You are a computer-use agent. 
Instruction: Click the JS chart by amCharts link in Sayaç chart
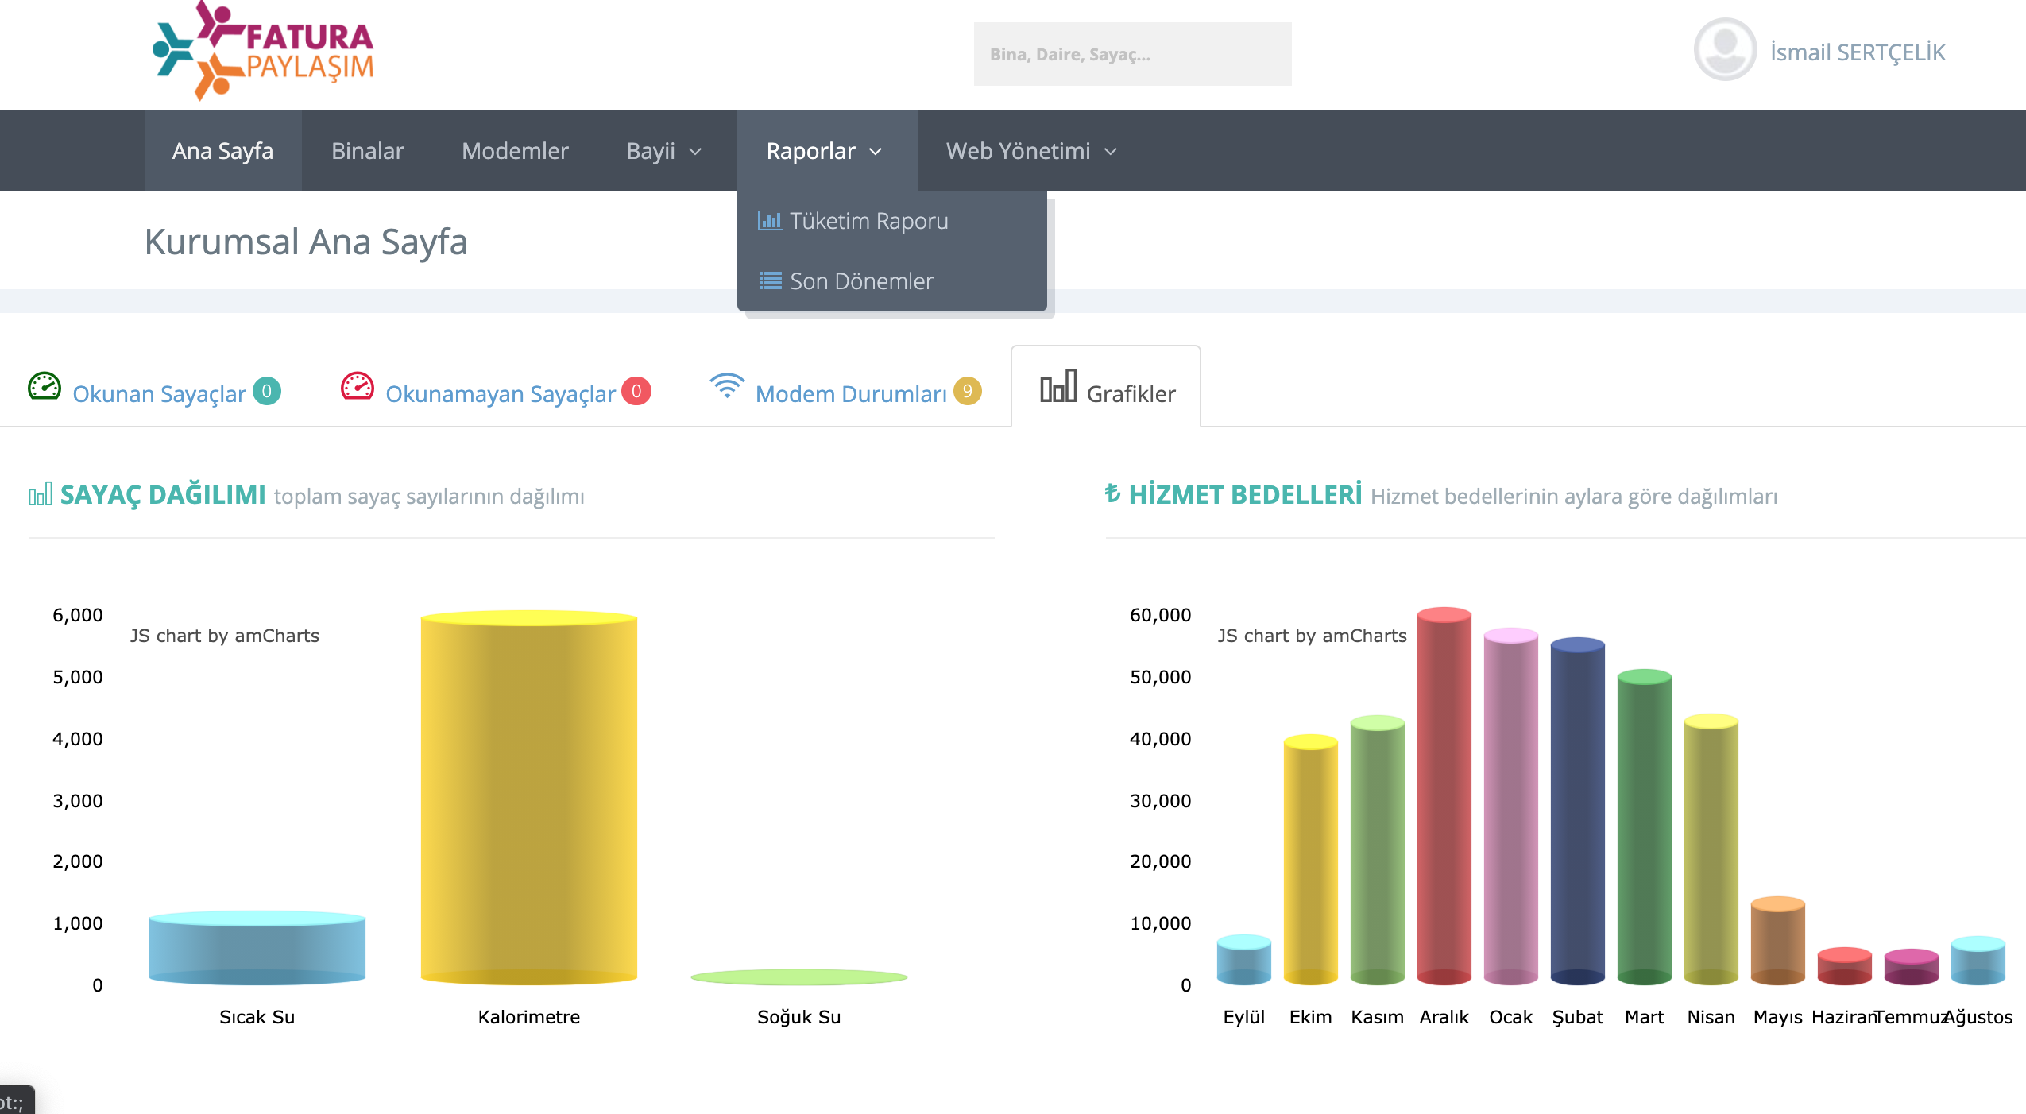[x=225, y=636]
